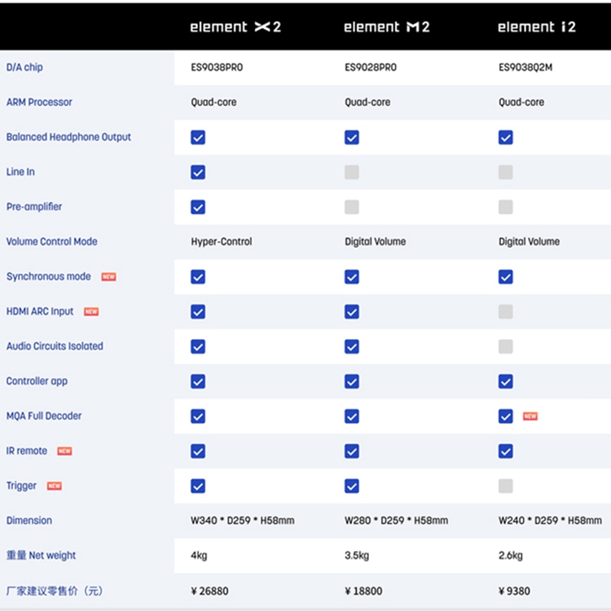Click the 4kg weight value

[x=199, y=556]
